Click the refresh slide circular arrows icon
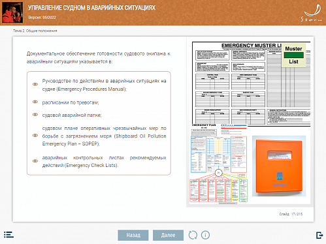Screen dimensions: 326x244 click(x=193, y=235)
